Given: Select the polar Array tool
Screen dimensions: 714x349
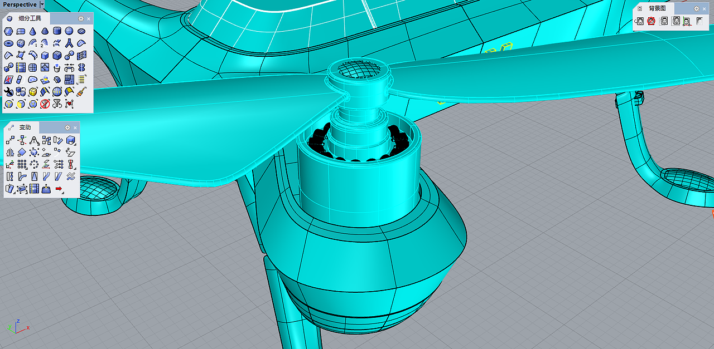Looking at the screenshot, I should click(34, 164).
